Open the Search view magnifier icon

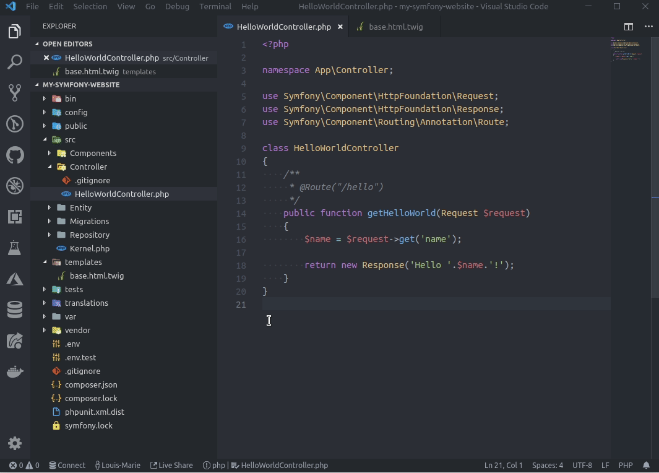(x=15, y=62)
